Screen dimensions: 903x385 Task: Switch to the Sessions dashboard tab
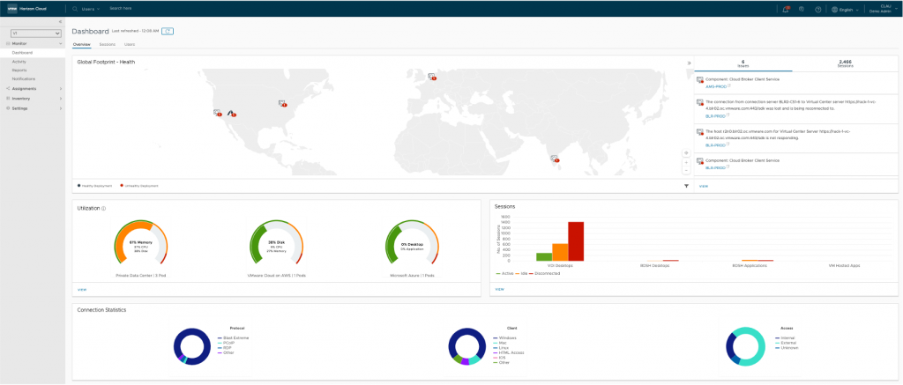pos(107,43)
